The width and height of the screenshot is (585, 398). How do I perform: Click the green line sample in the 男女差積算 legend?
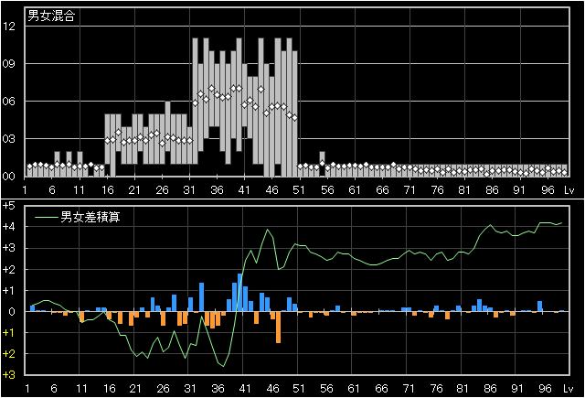pyautogui.click(x=47, y=217)
